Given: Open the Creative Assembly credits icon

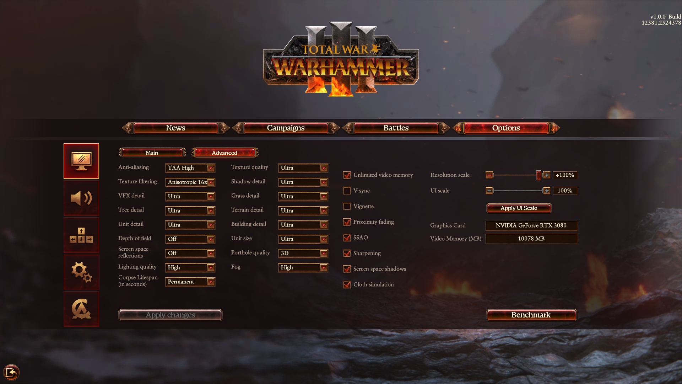Looking at the screenshot, I should (x=81, y=309).
